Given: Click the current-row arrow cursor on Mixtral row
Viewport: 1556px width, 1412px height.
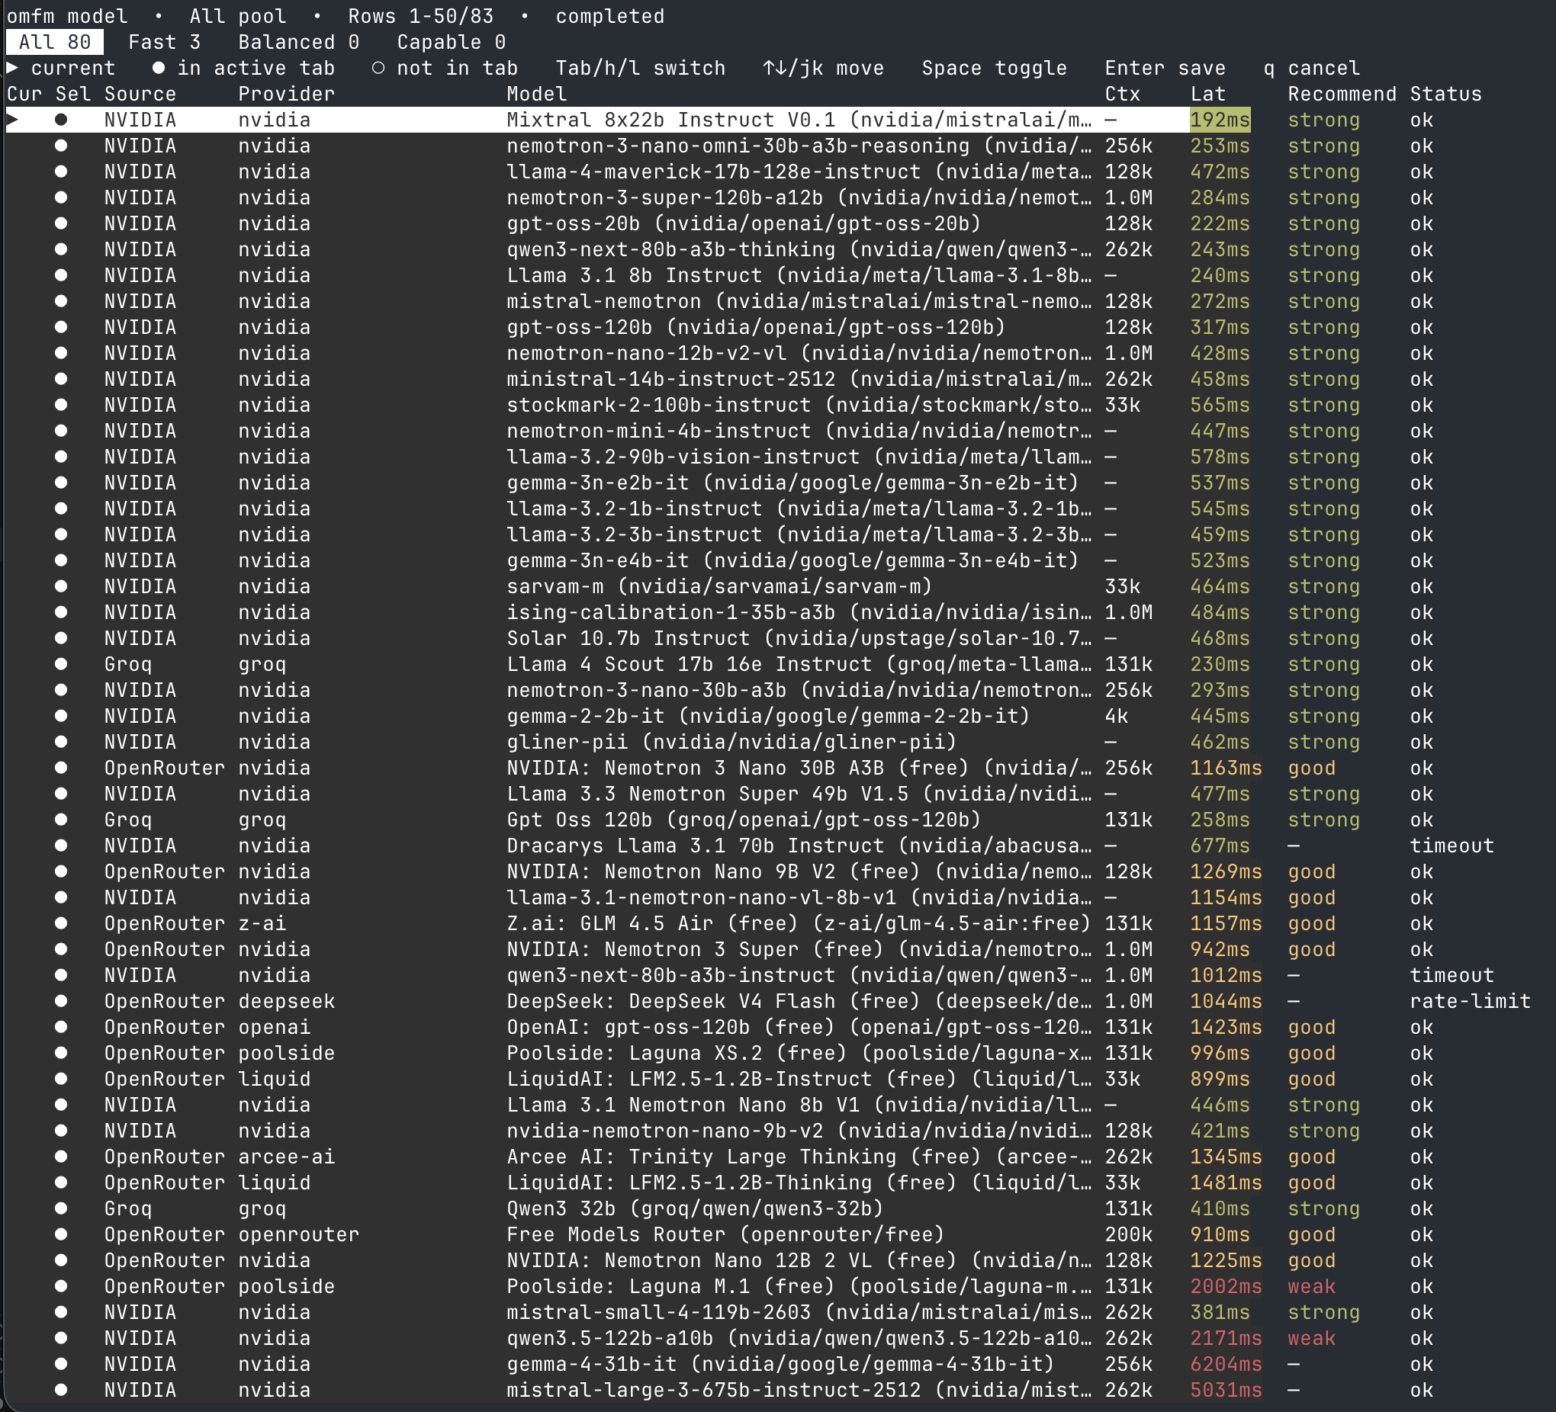Looking at the screenshot, I should point(12,120).
